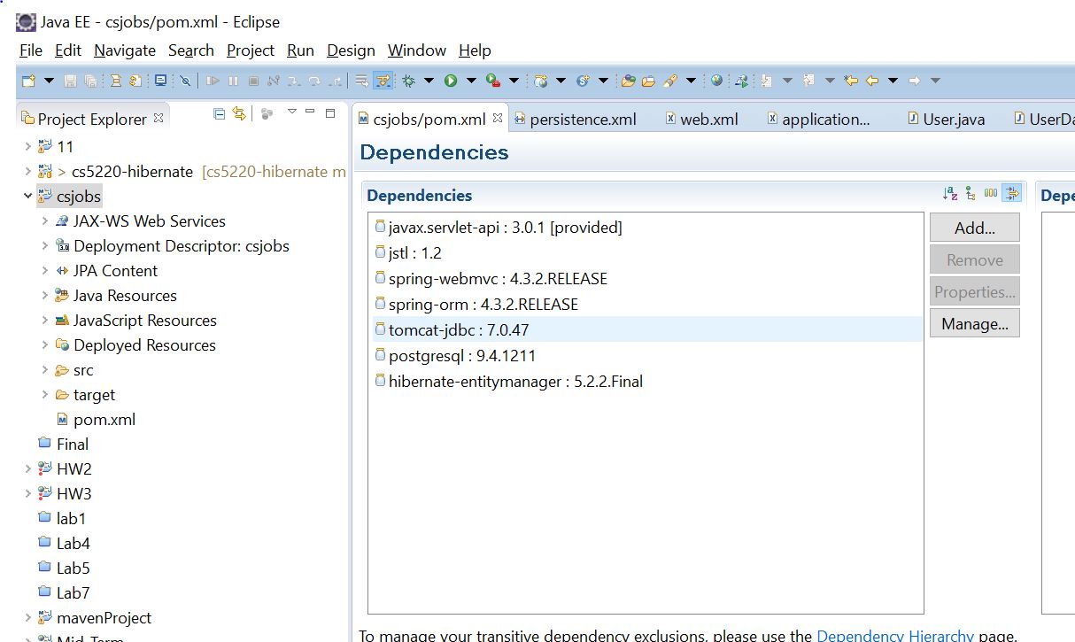The image size is (1075, 642).
Task: Click the green Run button in toolbar
Action: click(451, 81)
